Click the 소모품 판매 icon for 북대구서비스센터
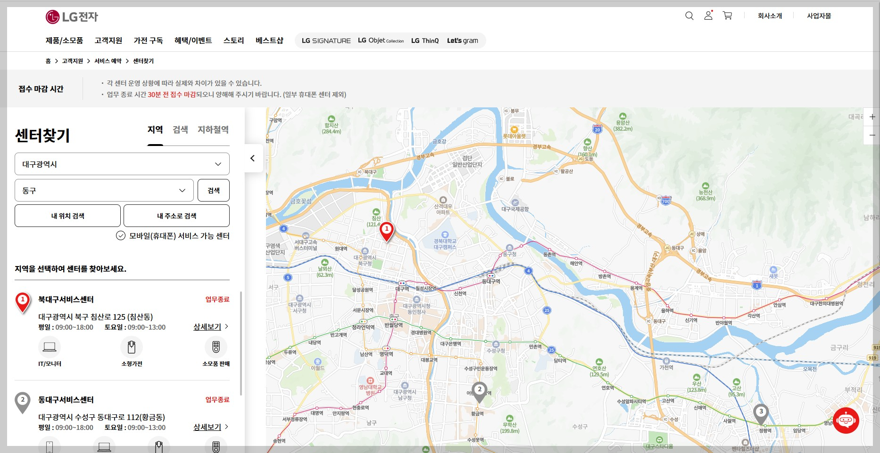 pyautogui.click(x=216, y=347)
